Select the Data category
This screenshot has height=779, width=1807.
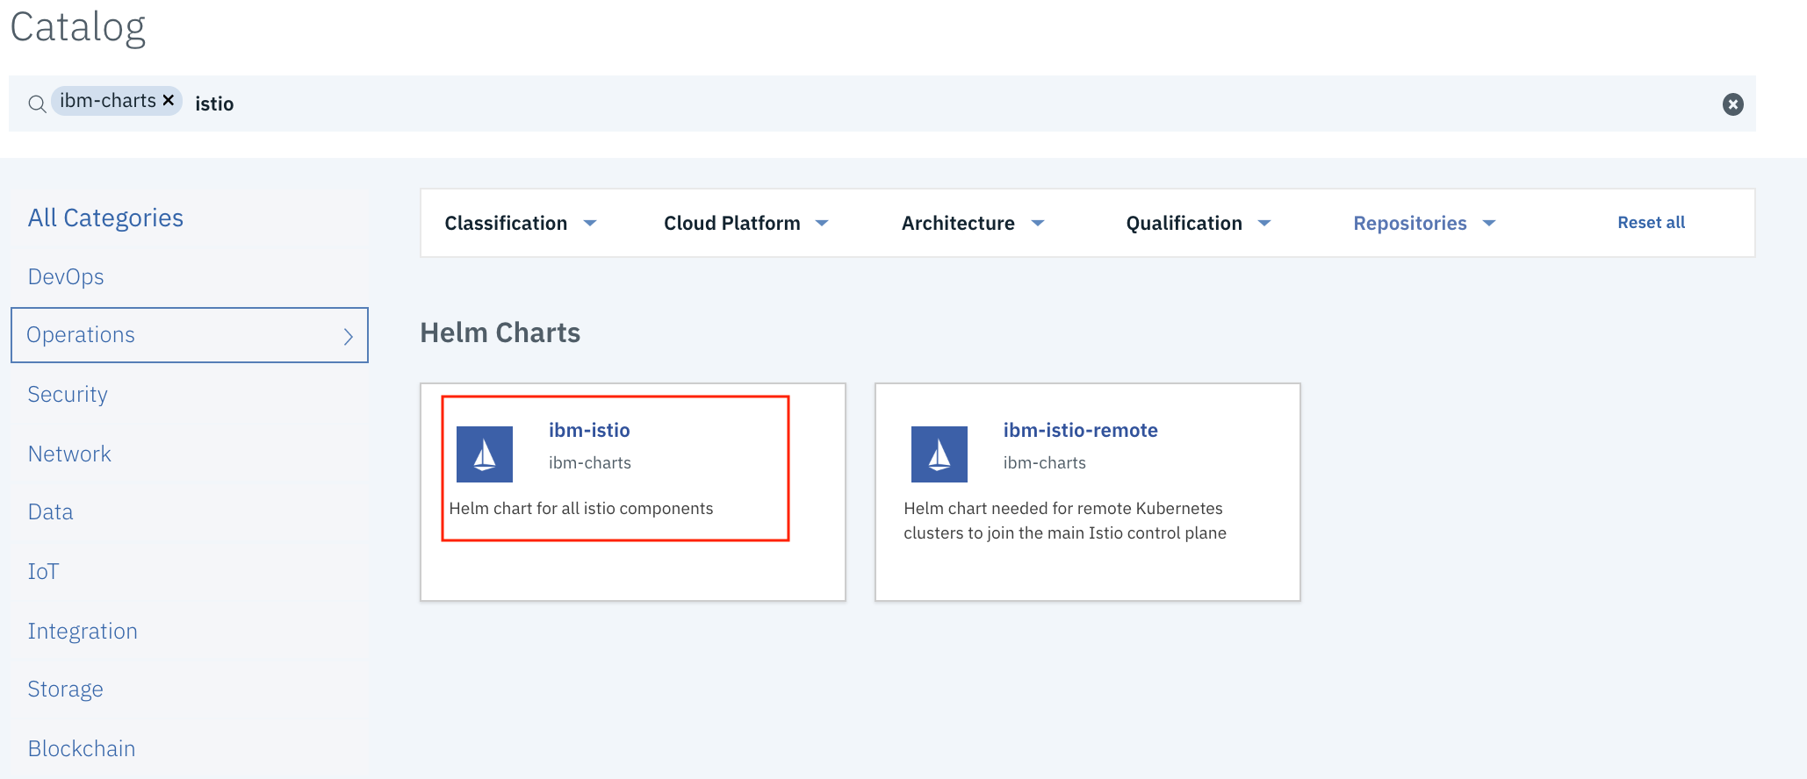[50, 512]
